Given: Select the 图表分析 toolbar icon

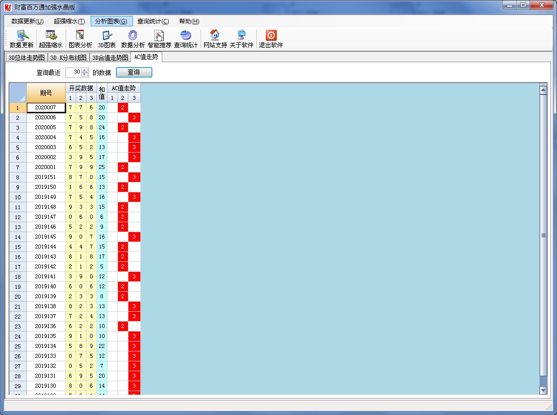Looking at the screenshot, I should coord(80,35).
